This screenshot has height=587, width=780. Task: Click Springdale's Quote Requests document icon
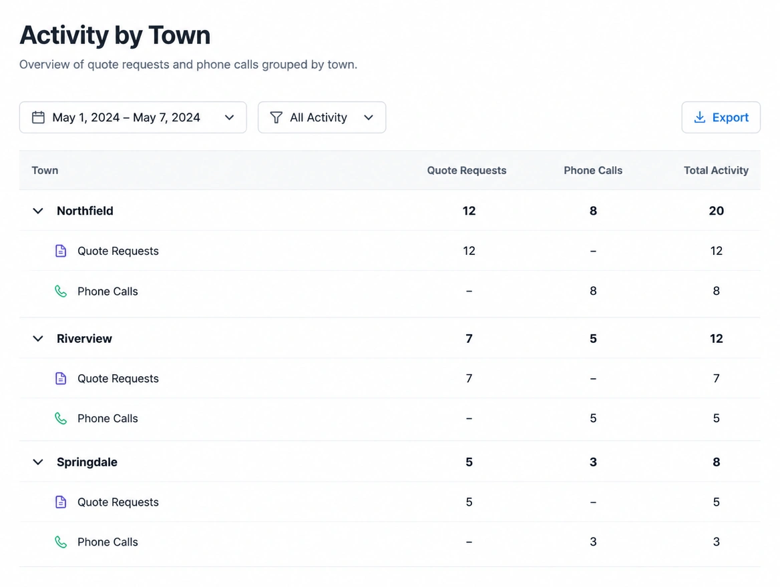pos(61,502)
